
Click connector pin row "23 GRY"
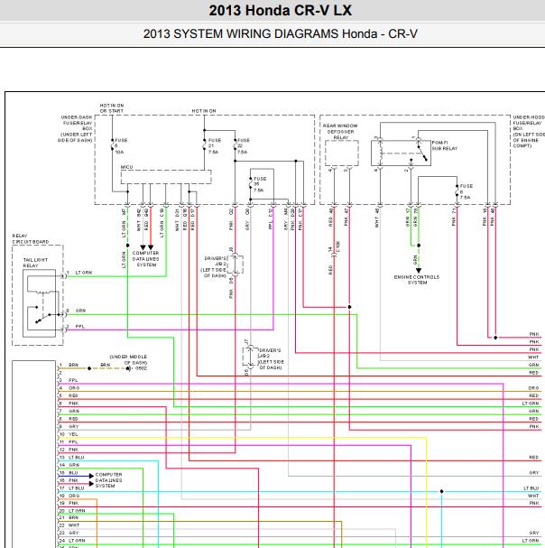click(69, 533)
